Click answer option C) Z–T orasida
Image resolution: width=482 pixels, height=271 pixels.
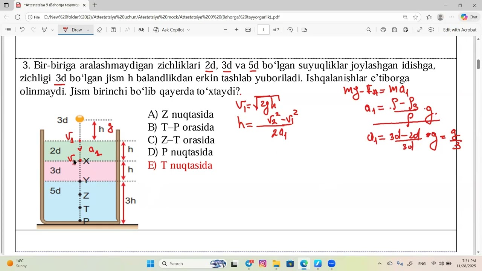pyautogui.click(x=181, y=140)
